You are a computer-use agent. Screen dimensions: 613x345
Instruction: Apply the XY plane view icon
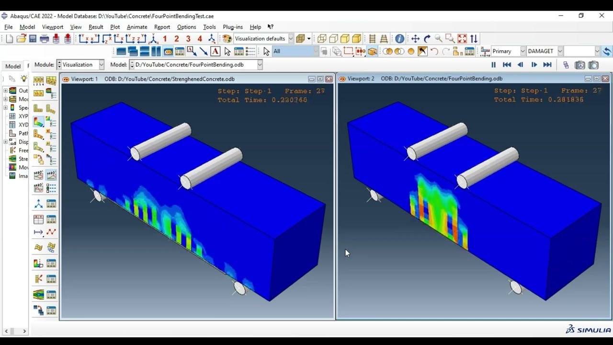point(84,39)
